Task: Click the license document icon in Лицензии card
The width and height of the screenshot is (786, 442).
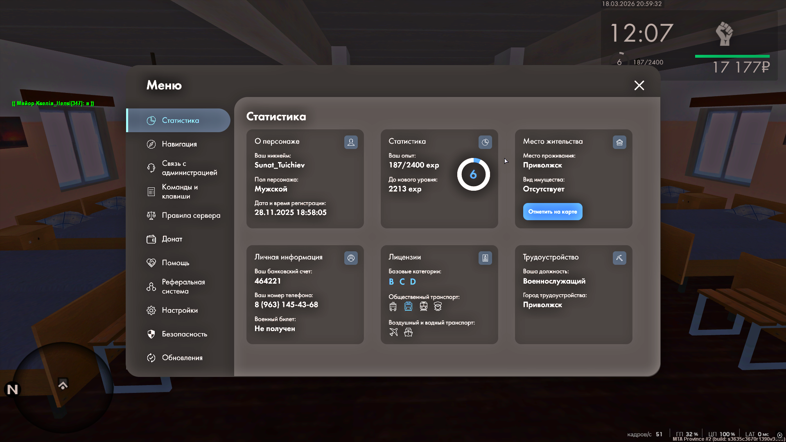Action: [x=485, y=258]
